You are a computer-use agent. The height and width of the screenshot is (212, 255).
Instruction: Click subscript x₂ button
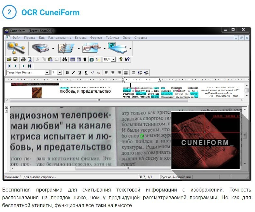pyautogui.click(x=99, y=73)
